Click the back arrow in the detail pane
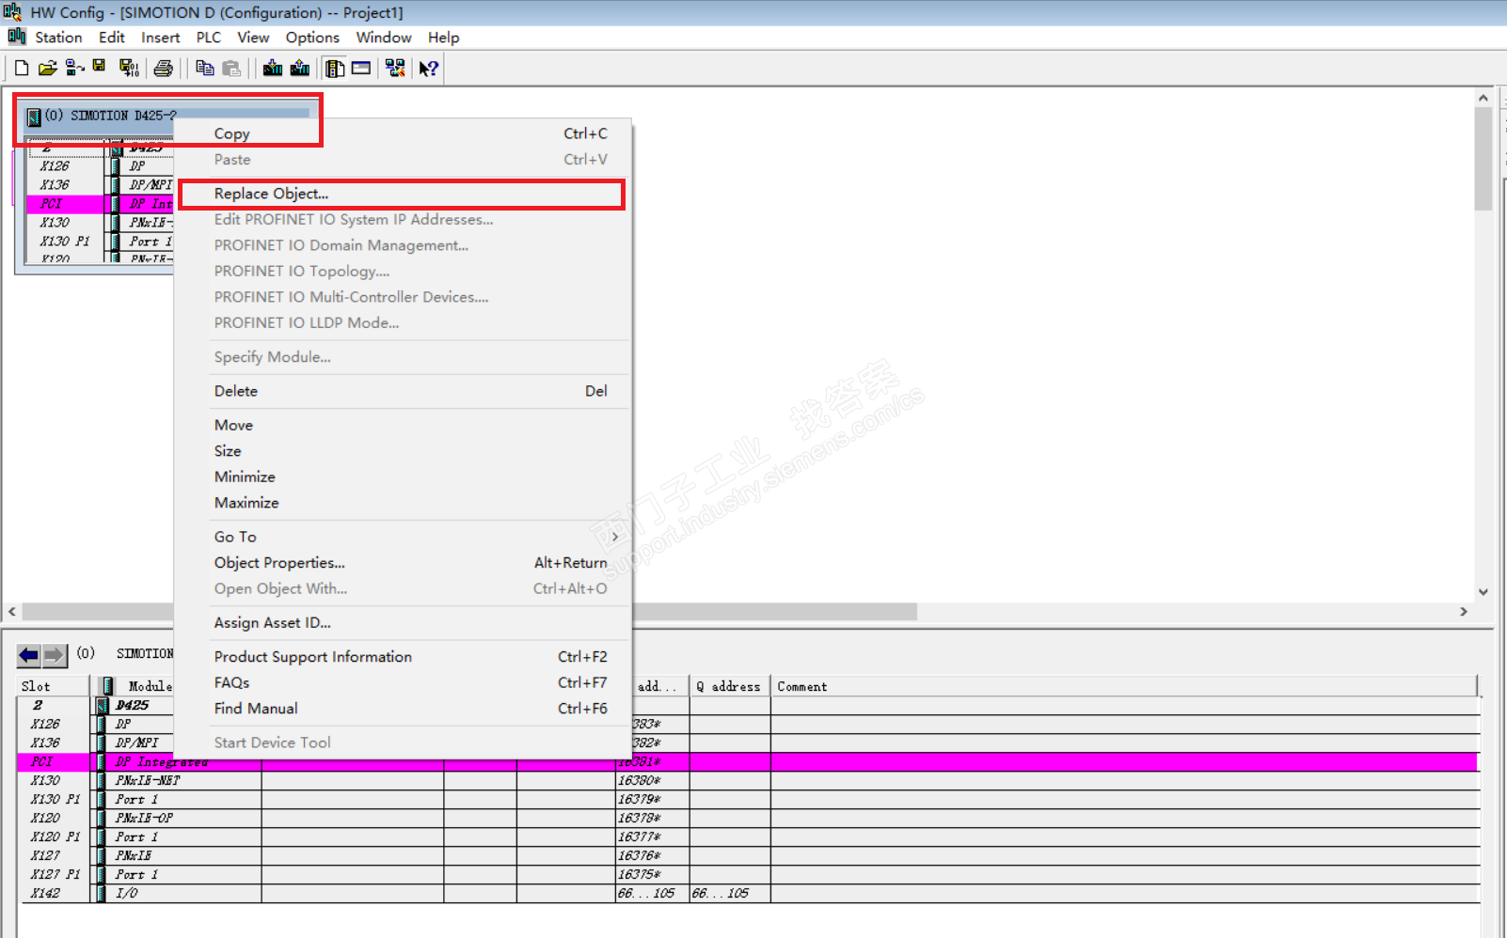1507x938 pixels. pos(29,655)
